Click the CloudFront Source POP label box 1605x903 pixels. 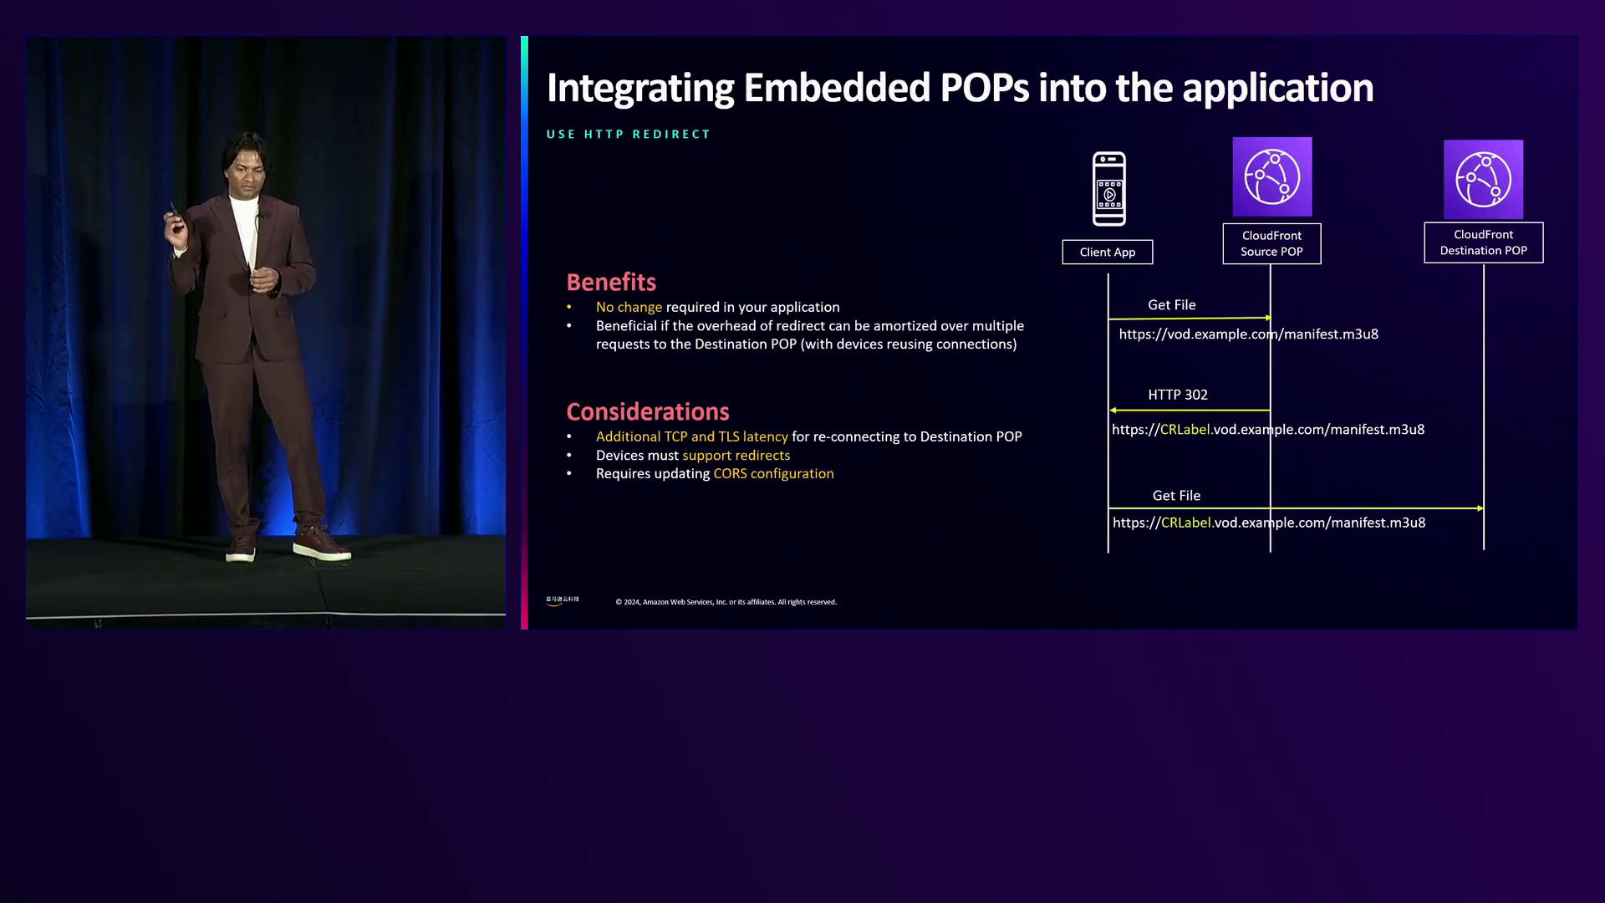click(x=1271, y=243)
